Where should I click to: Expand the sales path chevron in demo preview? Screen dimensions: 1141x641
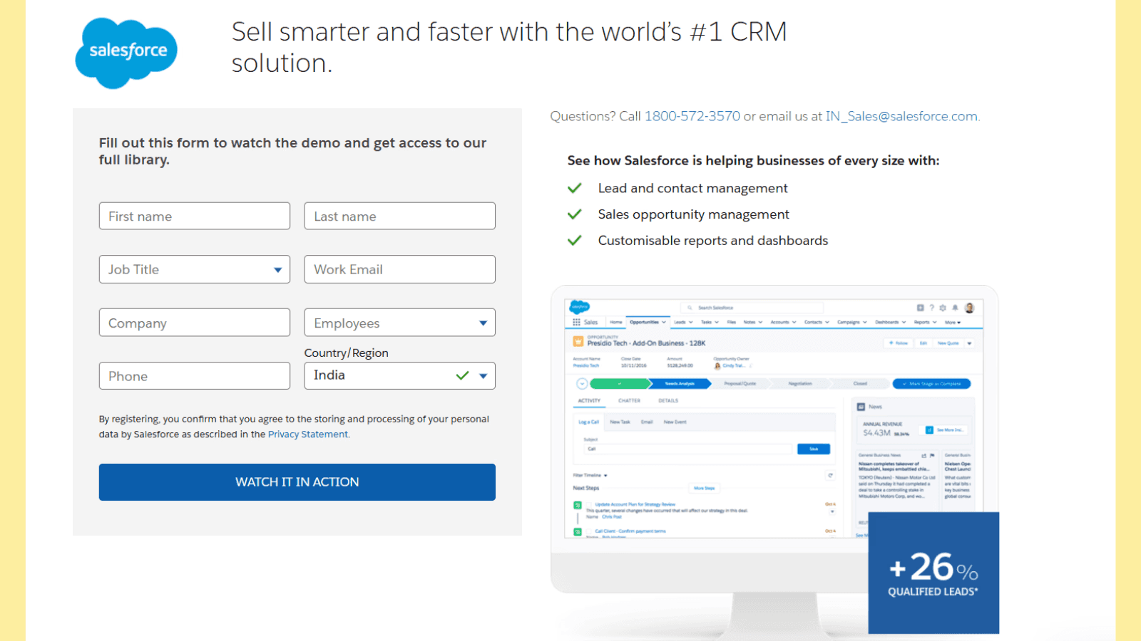582,384
